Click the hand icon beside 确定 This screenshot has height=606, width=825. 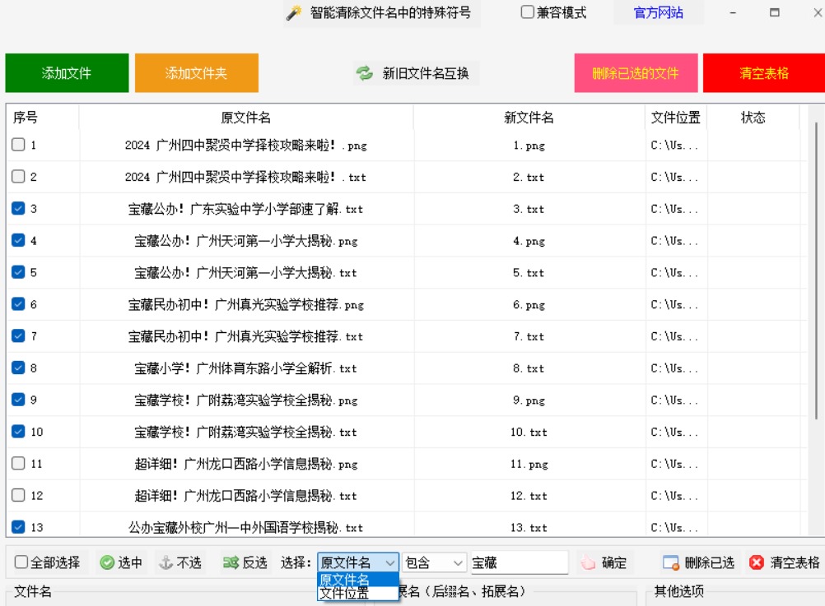pyautogui.click(x=588, y=563)
